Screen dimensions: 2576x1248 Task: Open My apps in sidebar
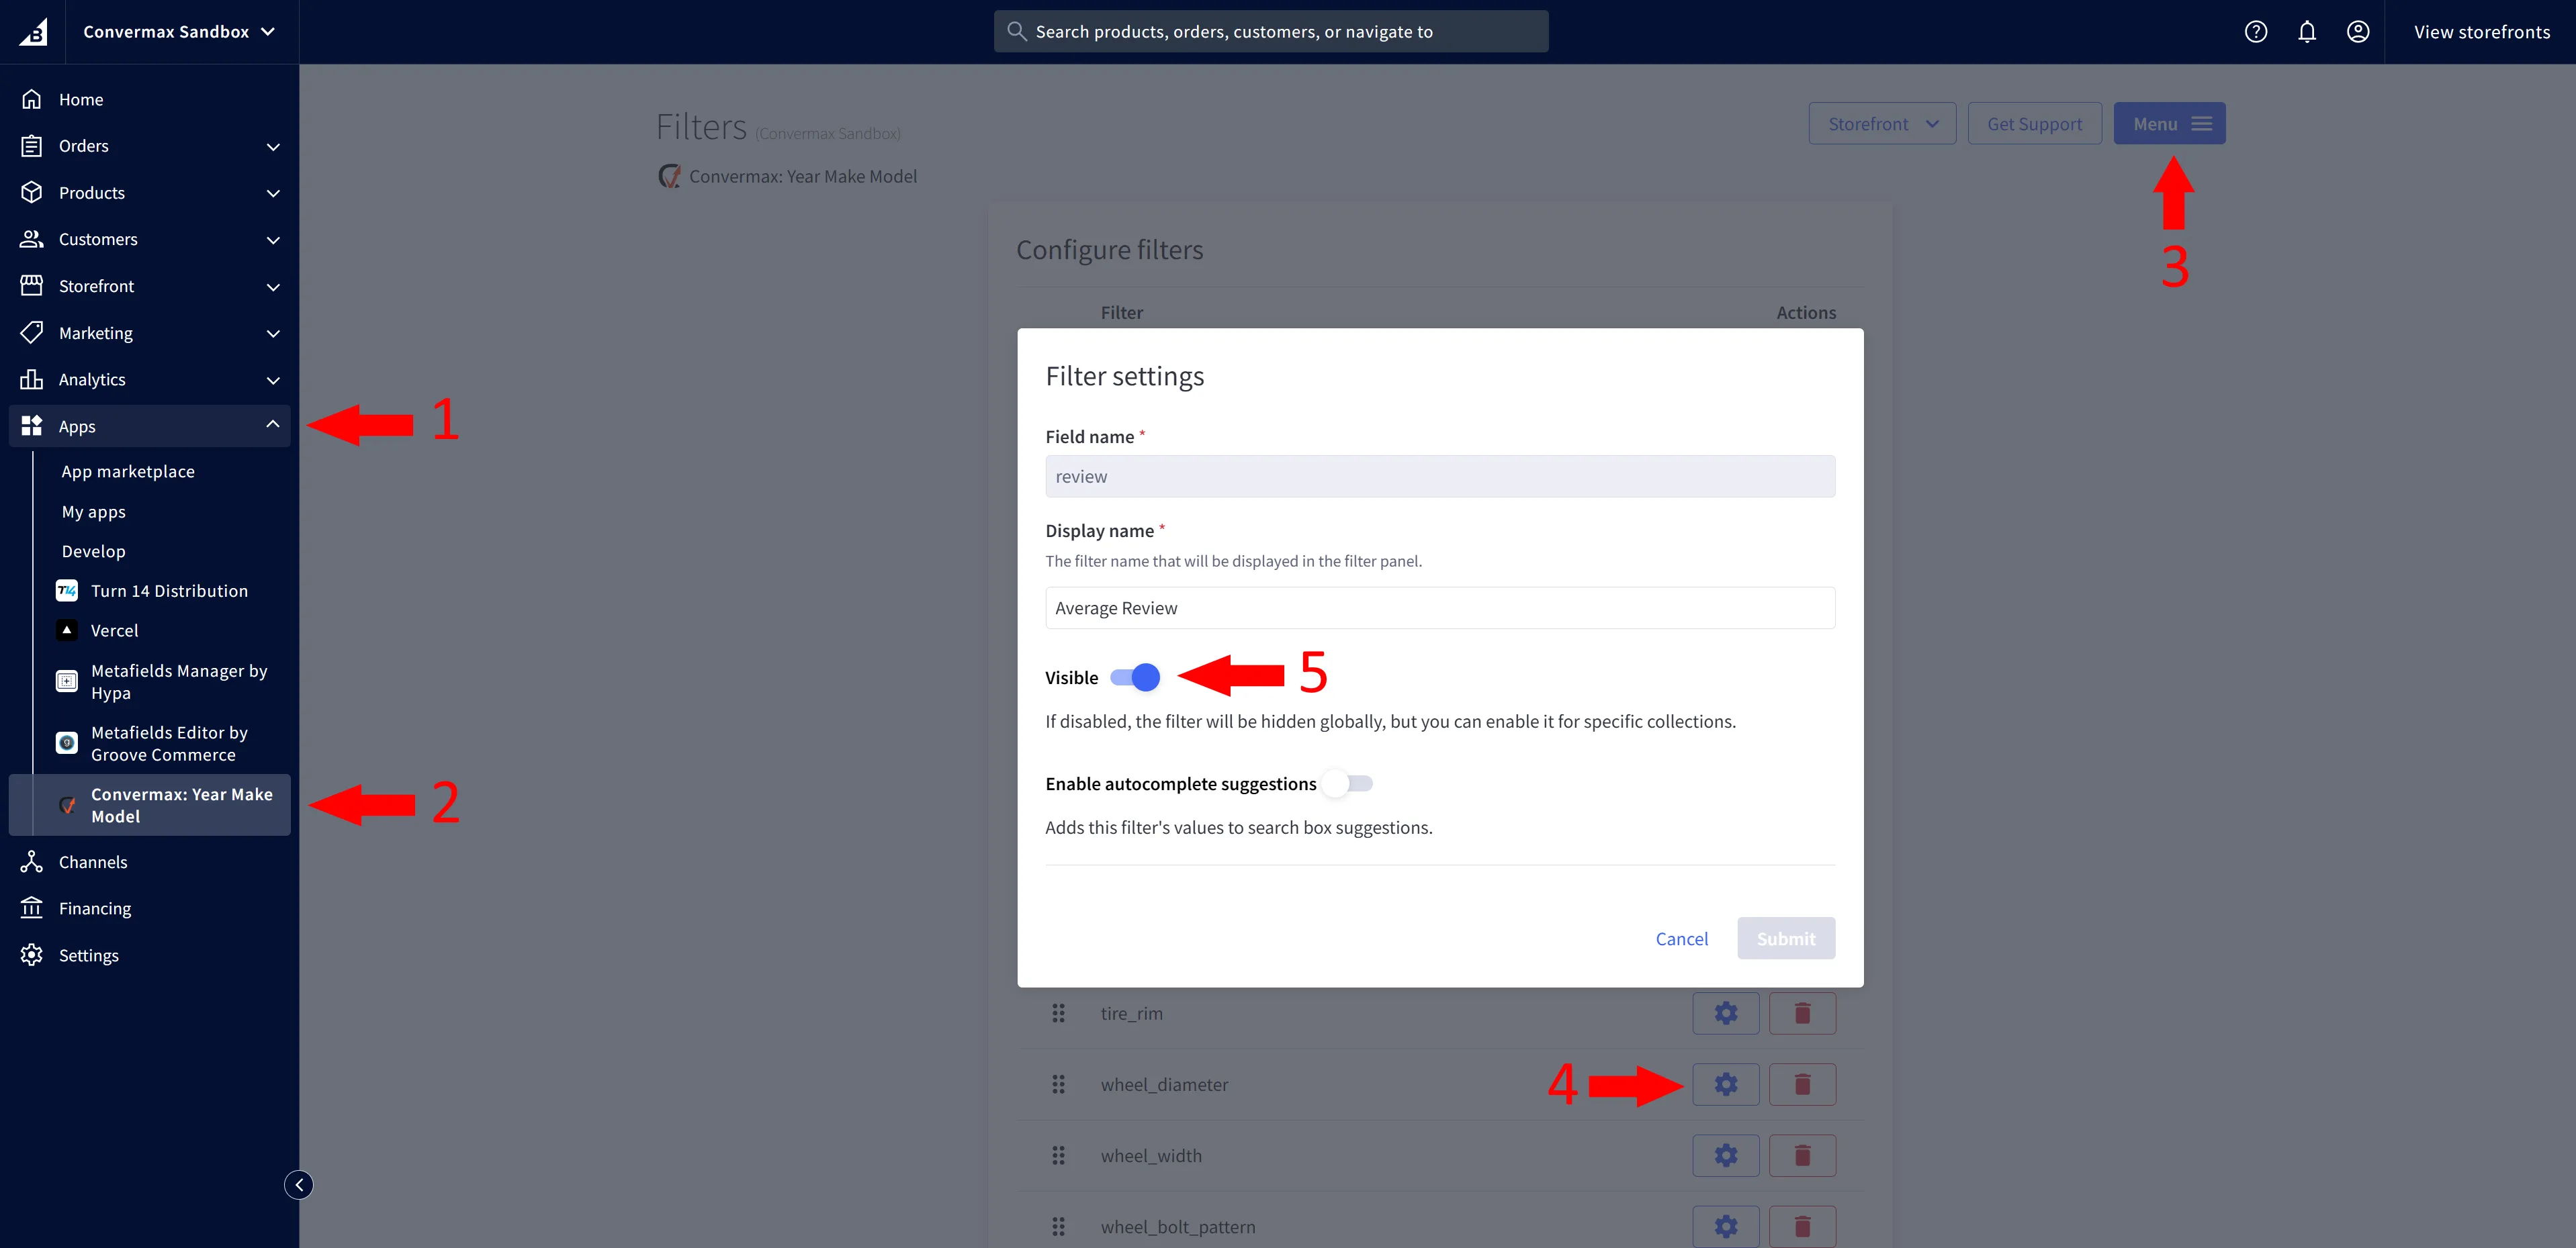point(94,512)
